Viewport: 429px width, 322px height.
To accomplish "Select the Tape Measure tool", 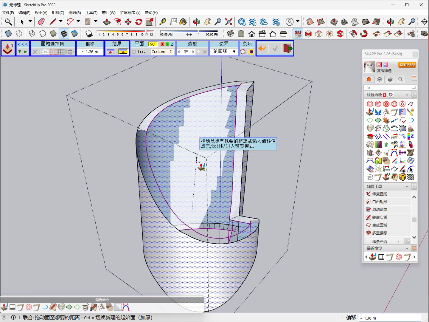I will coord(162,22).
